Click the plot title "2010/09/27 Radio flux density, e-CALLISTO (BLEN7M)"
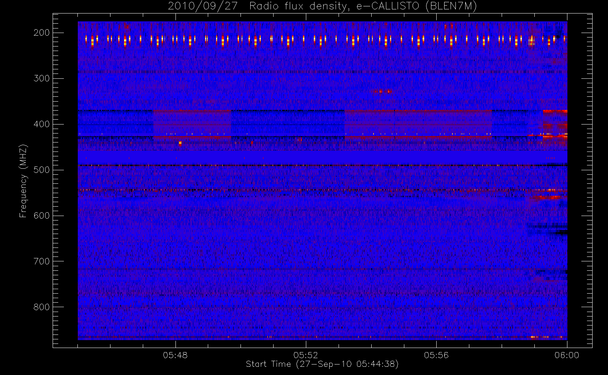This screenshot has width=608, height=375. 322,6
